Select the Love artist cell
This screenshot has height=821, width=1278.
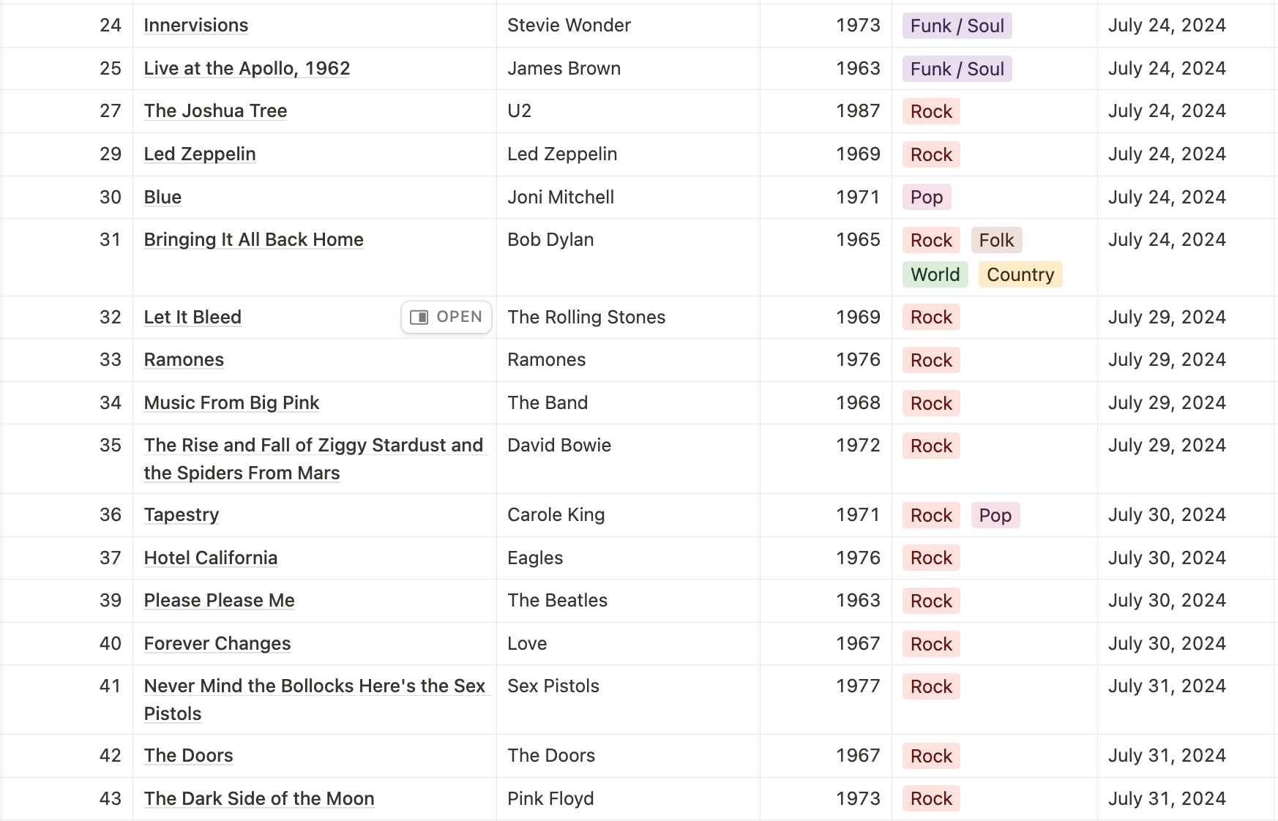628,644
